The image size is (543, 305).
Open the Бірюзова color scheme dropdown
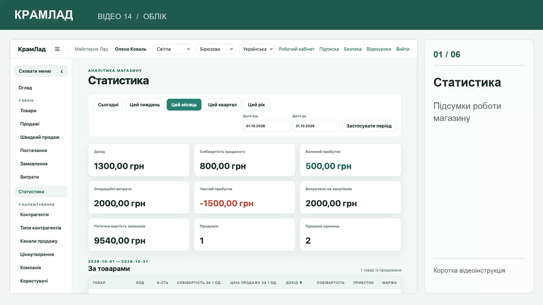pyautogui.click(x=215, y=49)
